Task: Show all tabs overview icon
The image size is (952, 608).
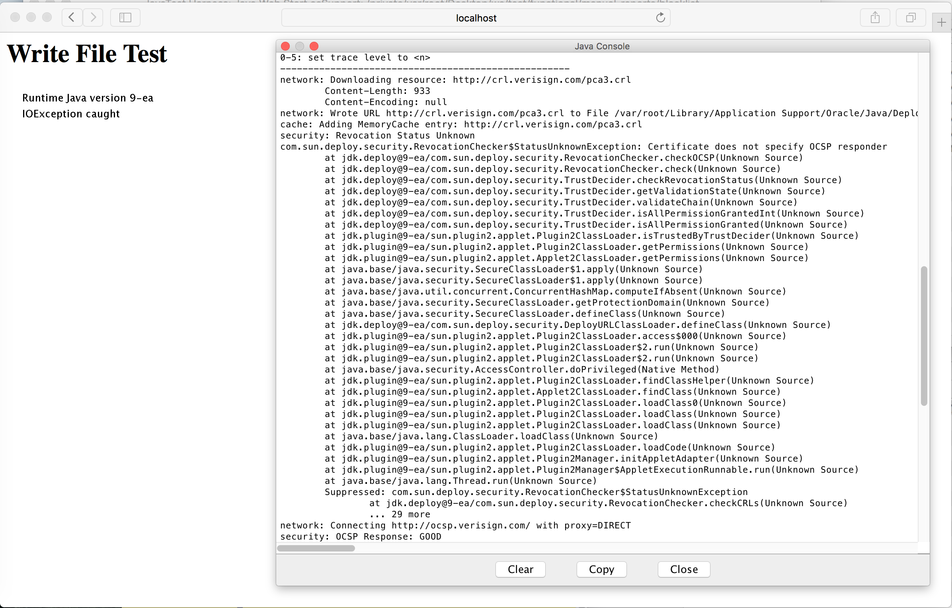Action: (911, 18)
